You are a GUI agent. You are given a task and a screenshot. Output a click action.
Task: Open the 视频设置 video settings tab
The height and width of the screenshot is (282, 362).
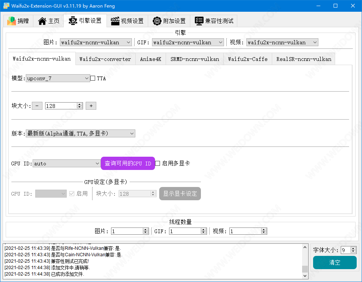[x=127, y=21]
